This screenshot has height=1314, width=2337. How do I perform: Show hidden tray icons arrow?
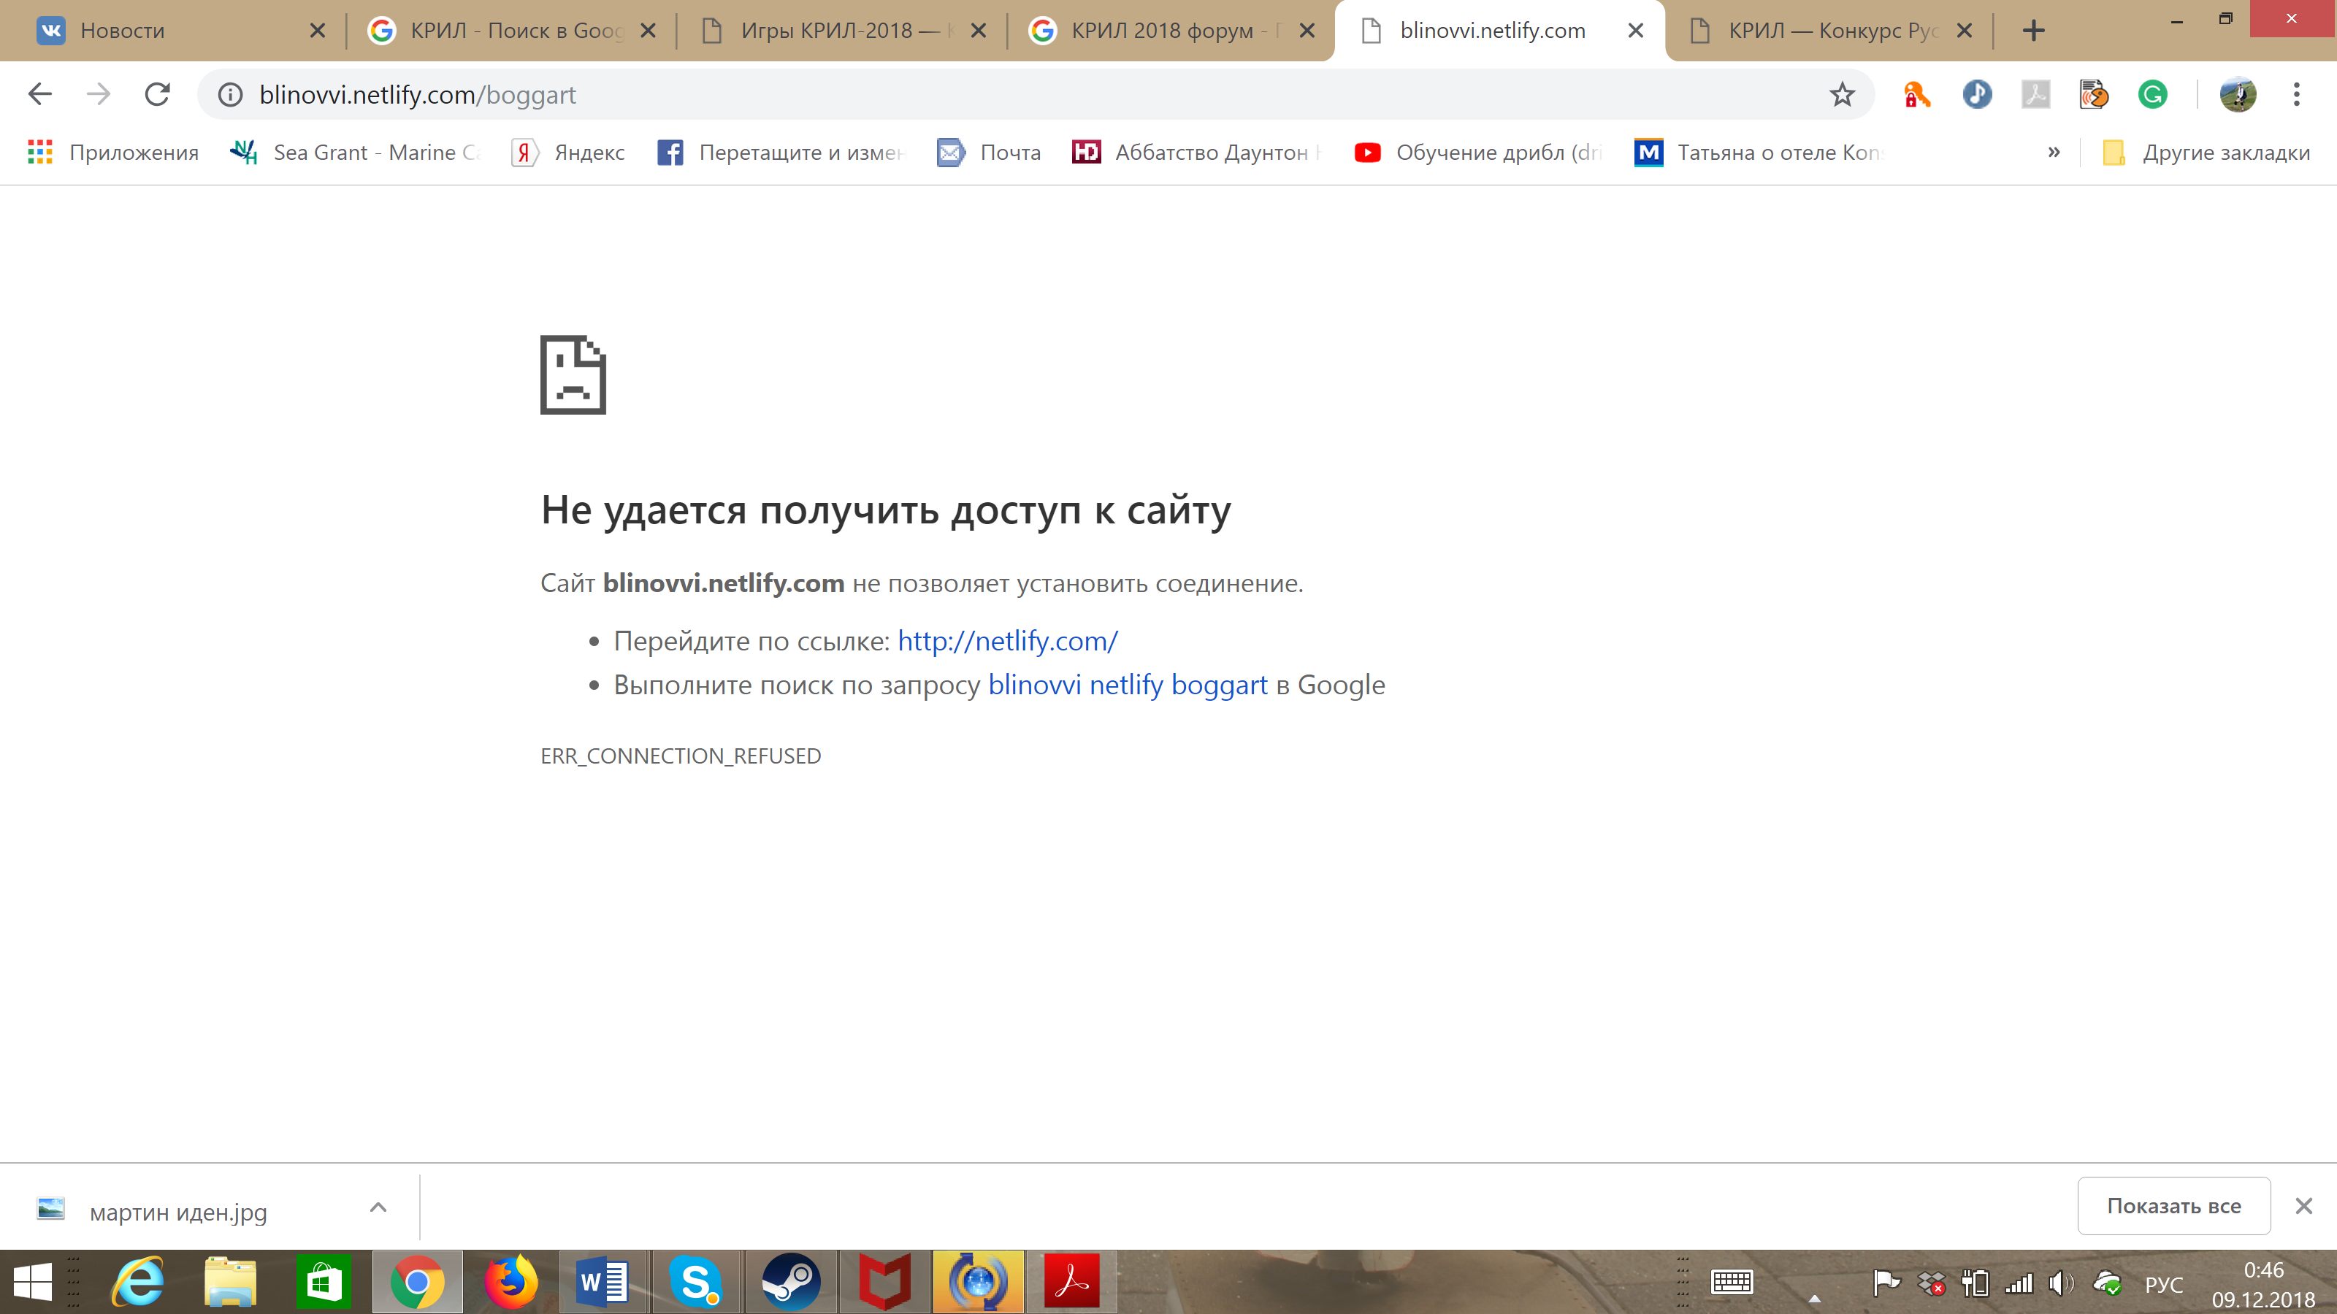(x=1814, y=1298)
